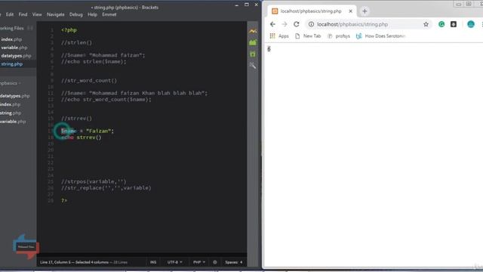Open the Chrome profile avatar
This screenshot has width=483, height=272.
tap(471, 24)
